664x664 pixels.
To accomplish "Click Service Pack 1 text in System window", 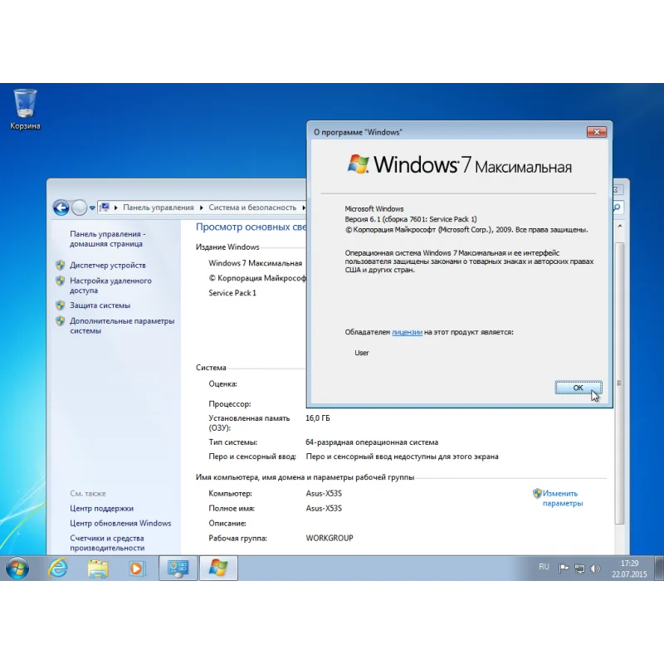I will pos(232,293).
